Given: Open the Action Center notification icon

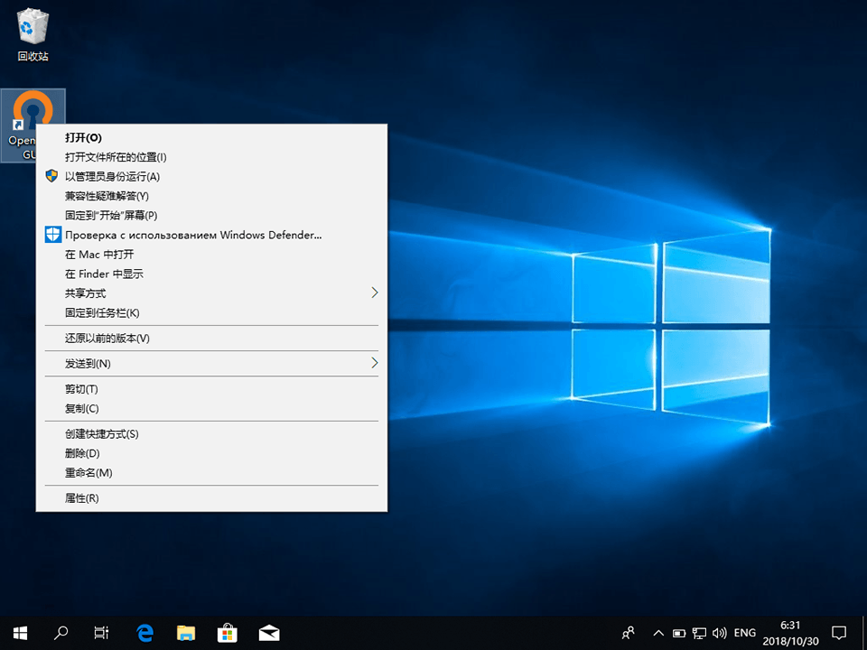Looking at the screenshot, I should coord(839,633).
